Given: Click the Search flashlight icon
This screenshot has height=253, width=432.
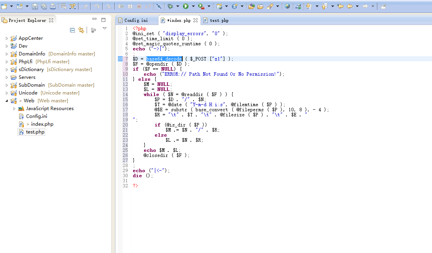Looking at the screenshot, I should coord(270,6).
